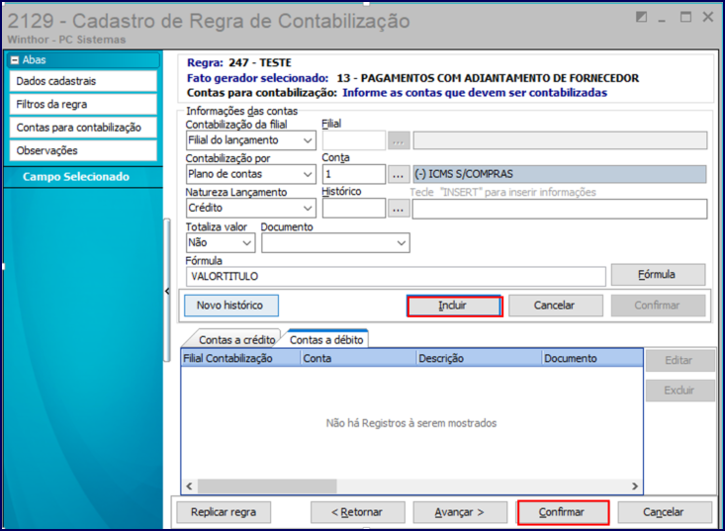725x531 pixels.
Task: Click the Documento column header in grid
Action: click(591, 358)
